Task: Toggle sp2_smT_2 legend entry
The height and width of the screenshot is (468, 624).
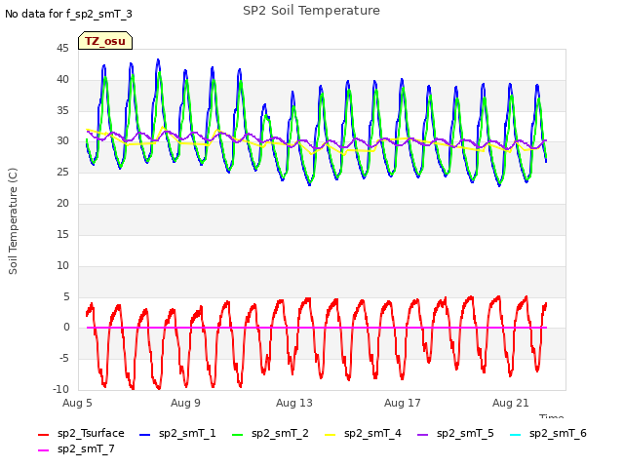Action: pos(270,433)
